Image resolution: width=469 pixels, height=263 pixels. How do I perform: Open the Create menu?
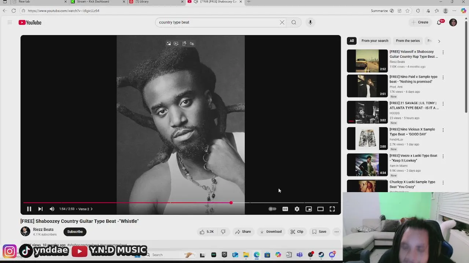tap(420, 22)
